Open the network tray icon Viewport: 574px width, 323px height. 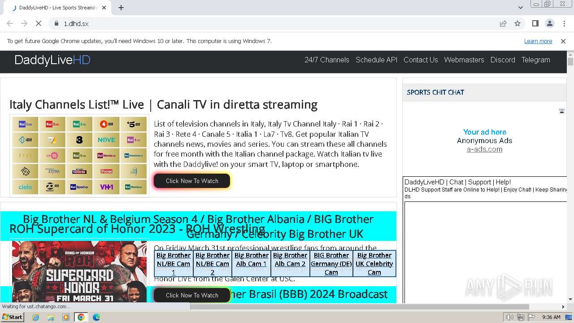(x=520, y=317)
